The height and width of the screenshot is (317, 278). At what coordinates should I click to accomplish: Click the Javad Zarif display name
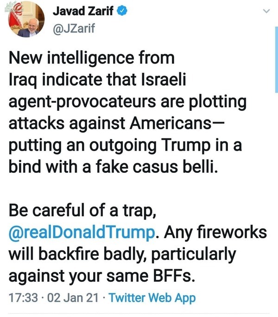(x=82, y=11)
